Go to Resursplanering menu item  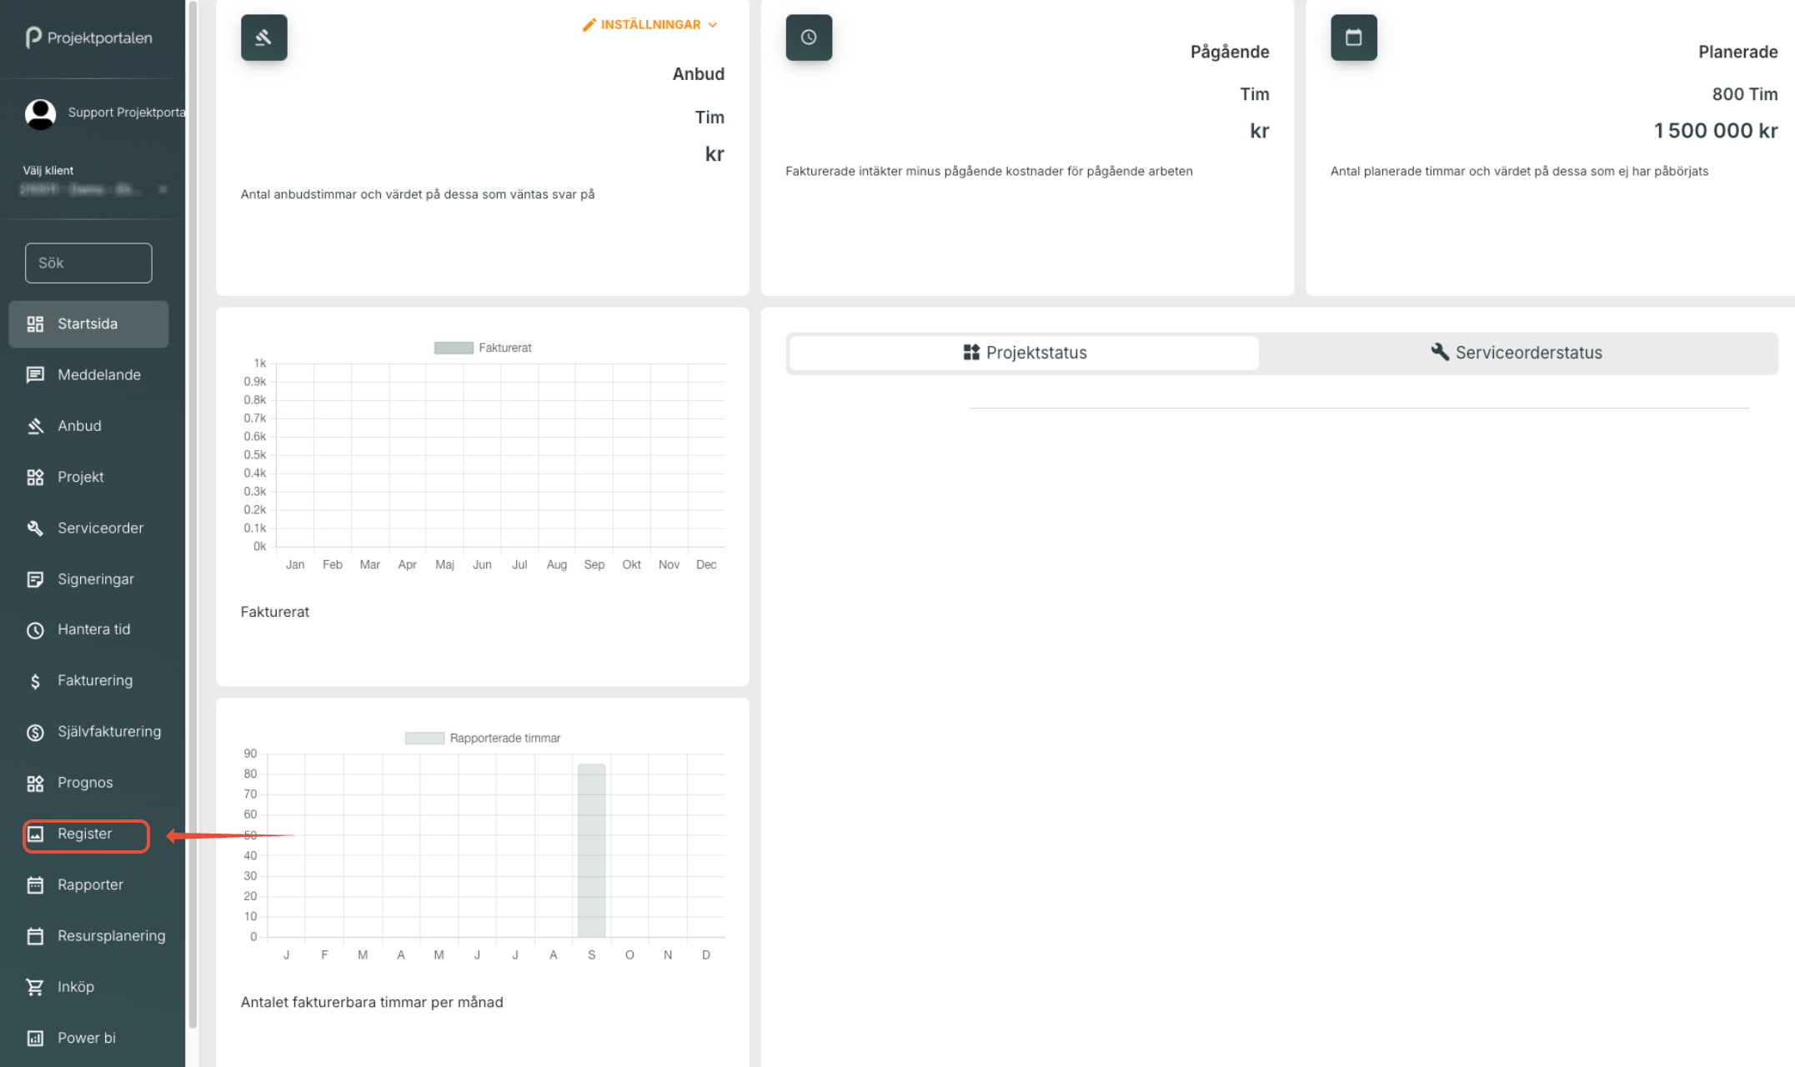(111, 936)
